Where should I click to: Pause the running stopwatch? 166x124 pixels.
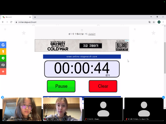tap(61, 86)
